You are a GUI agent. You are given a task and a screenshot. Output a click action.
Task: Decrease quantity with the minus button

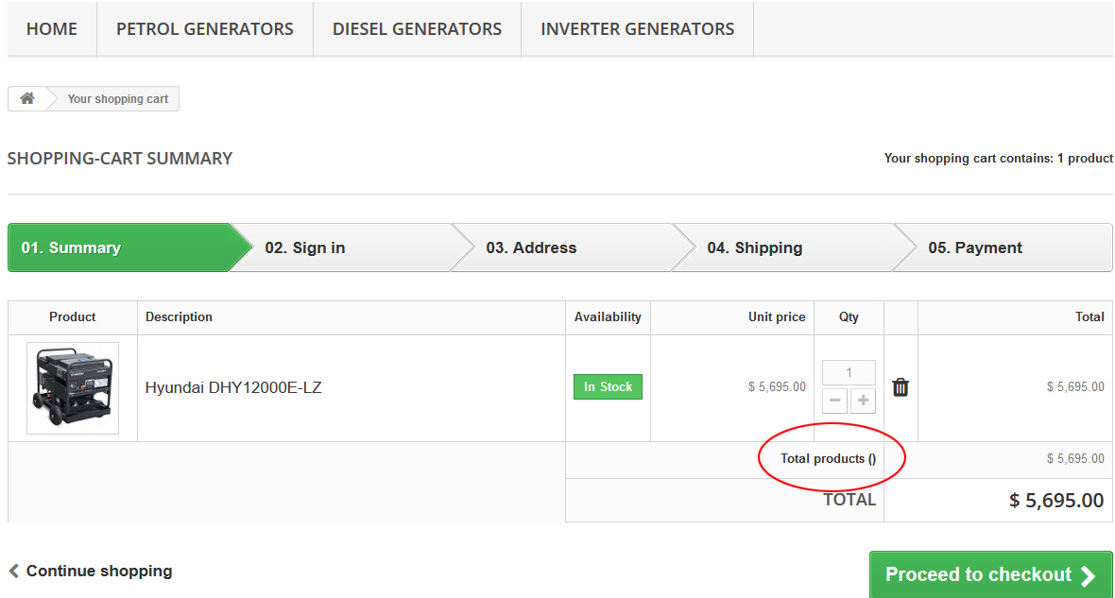[x=834, y=401]
